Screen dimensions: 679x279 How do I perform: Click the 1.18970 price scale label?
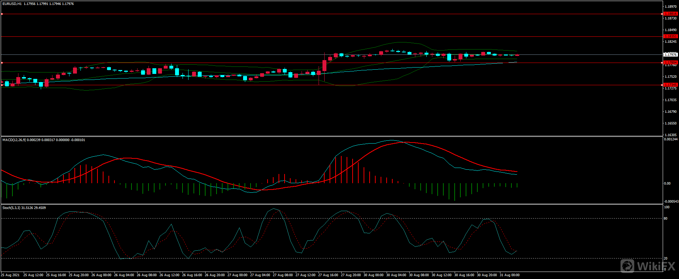pyautogui.click(x=670, y=7)
